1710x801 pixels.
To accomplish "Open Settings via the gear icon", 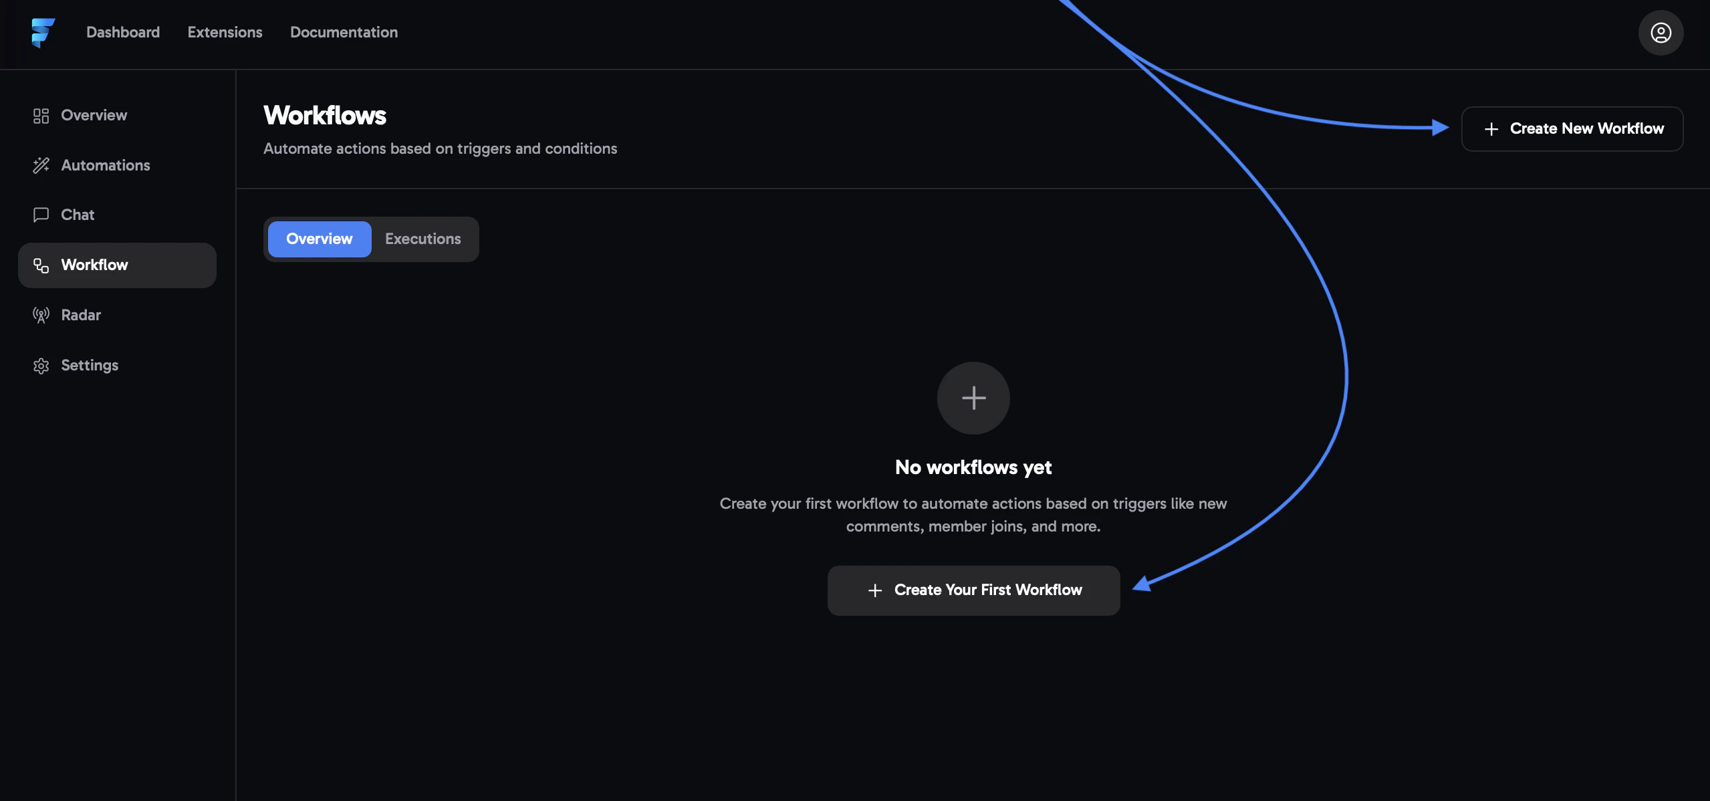I will pos(41,365).
